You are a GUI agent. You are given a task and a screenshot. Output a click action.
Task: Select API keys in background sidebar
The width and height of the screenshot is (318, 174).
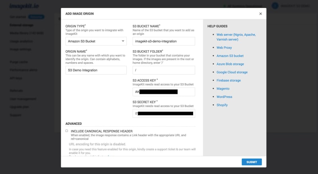[16, 78]
